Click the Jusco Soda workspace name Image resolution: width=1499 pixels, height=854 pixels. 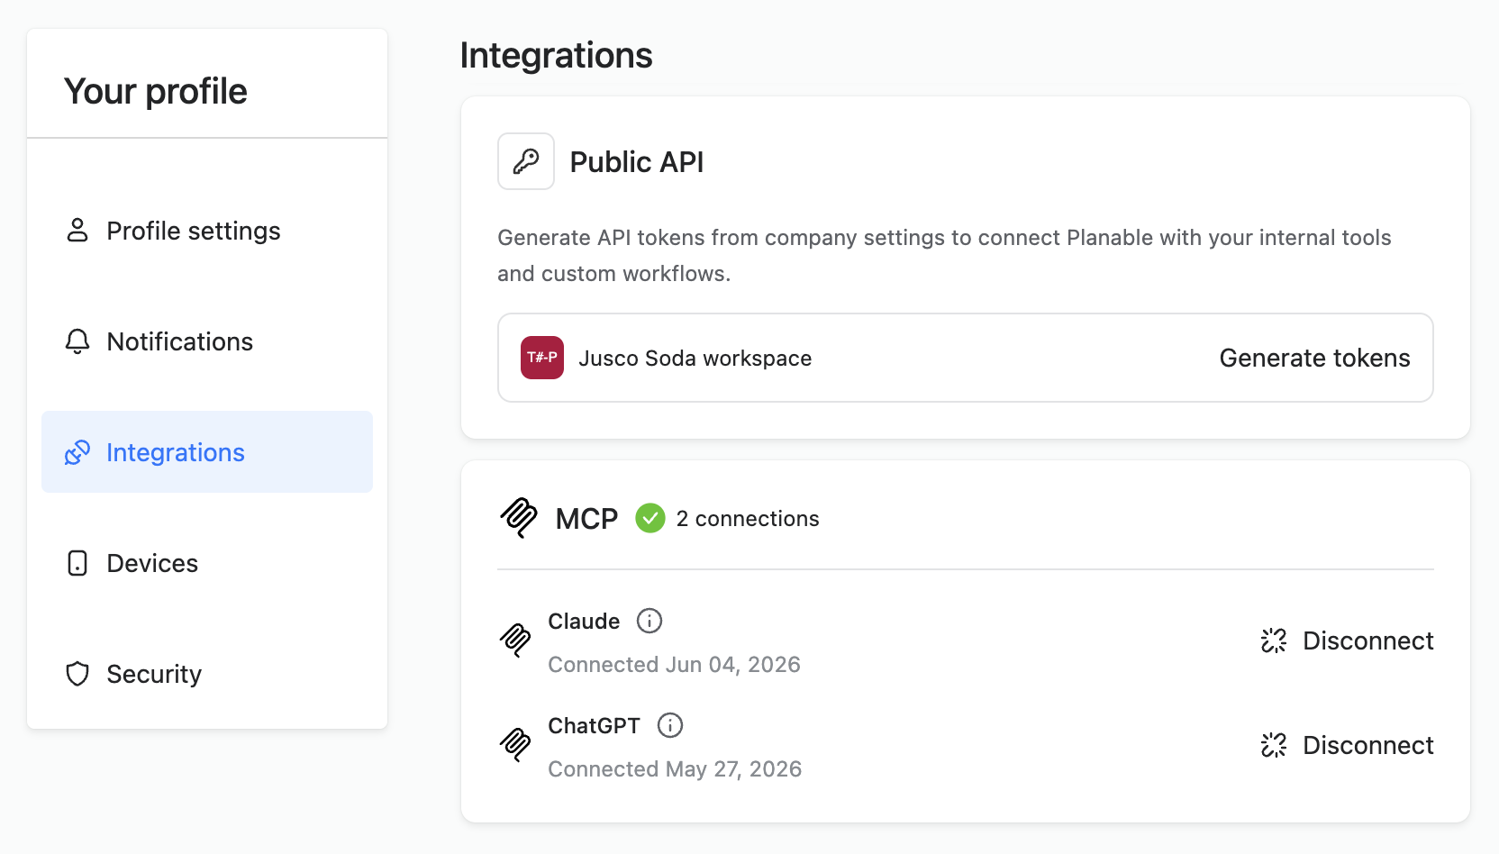point(695,358)
